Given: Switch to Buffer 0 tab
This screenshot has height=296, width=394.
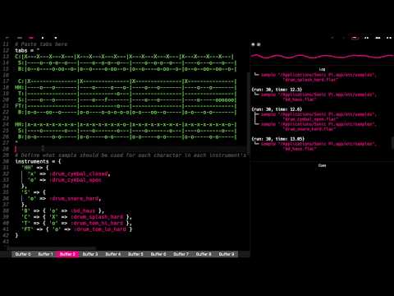Looking at the screenshot, I should pyautogui.click(x=23, y=254).
